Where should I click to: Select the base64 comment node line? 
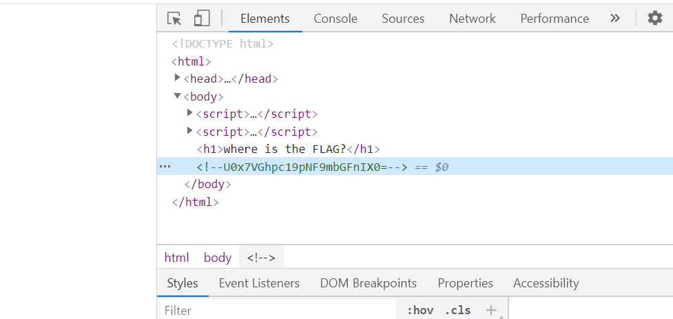pos(415,167)
